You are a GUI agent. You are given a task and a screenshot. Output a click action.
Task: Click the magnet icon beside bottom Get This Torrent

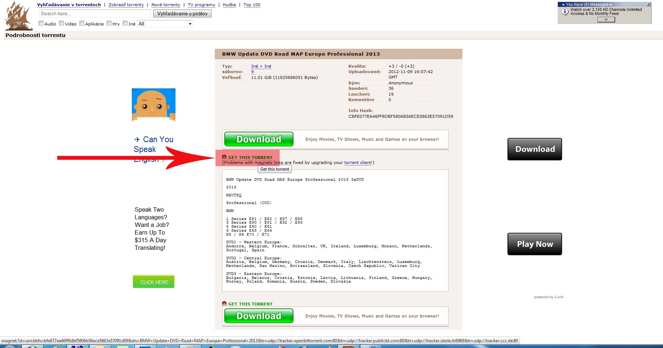(224, 304)
